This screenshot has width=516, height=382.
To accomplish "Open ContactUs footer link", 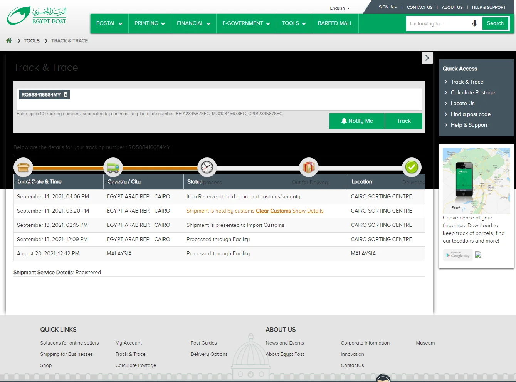I will point(352,365).
